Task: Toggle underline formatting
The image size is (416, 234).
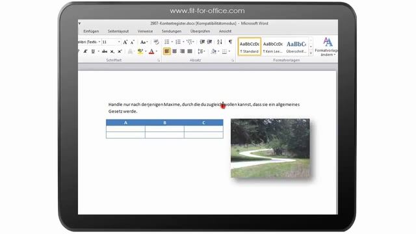Action: [93, 51]
